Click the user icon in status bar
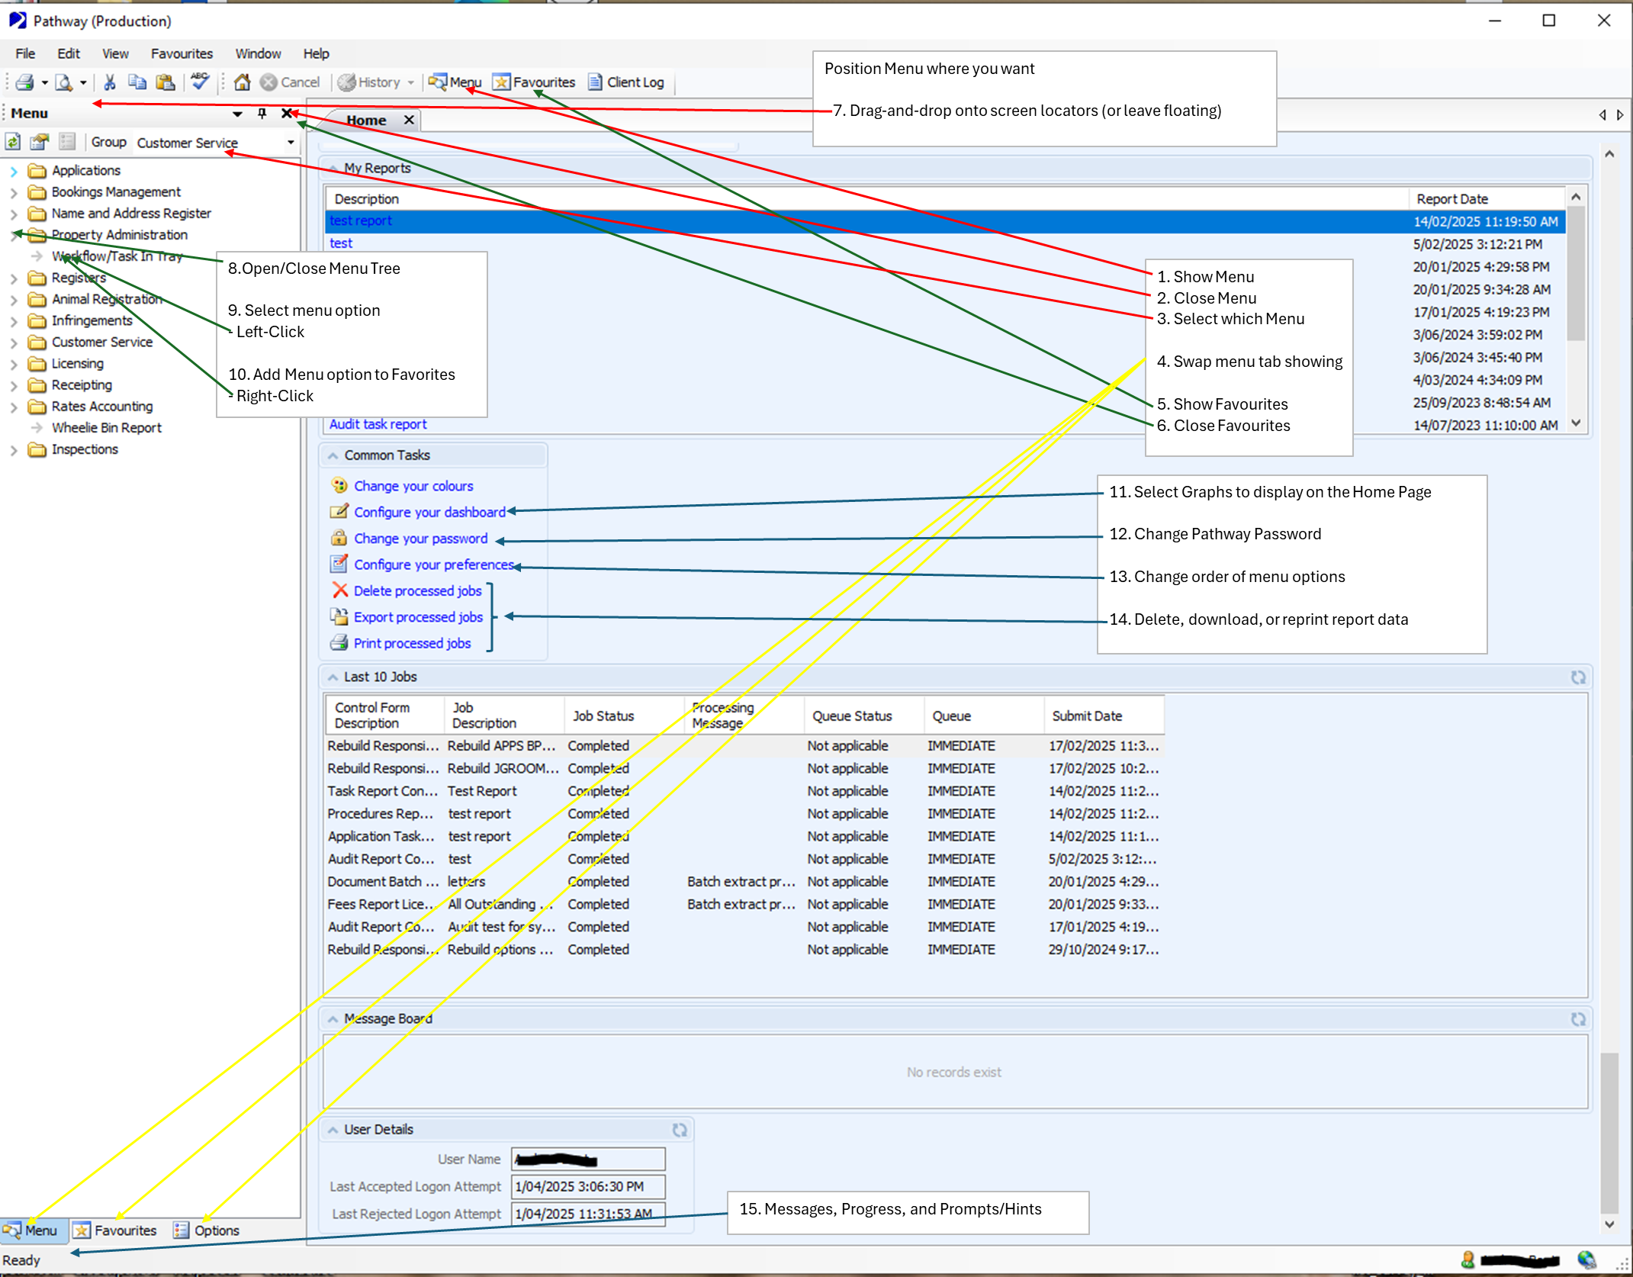 pos(1467,1259)
